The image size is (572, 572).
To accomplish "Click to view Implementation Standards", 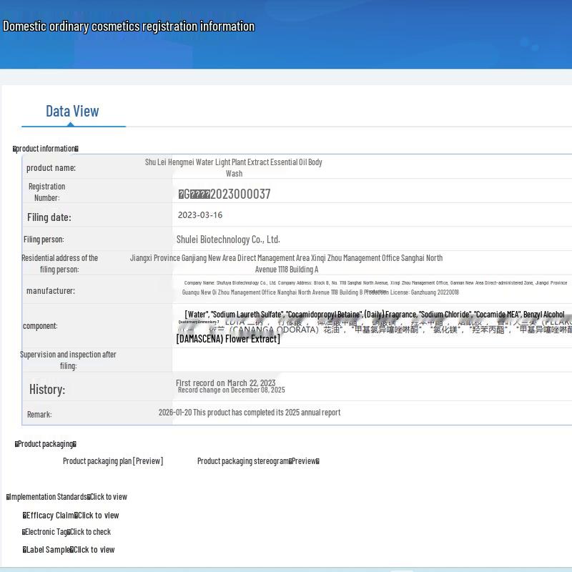I will [109, 497].
